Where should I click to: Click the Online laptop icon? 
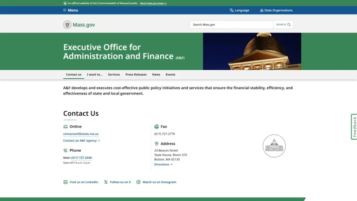coord(66,127)
